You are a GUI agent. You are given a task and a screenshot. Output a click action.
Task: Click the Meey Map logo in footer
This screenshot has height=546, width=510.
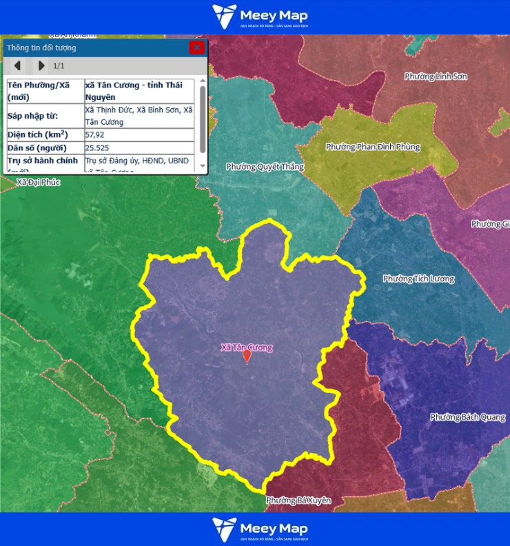(260, 529)
